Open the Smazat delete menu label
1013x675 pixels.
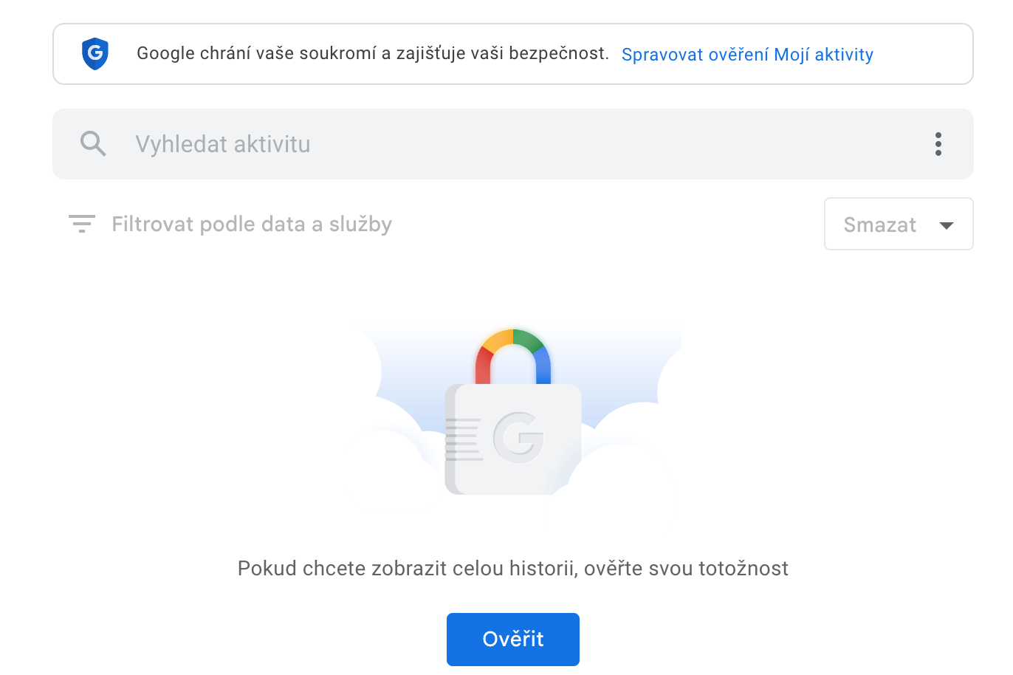tap(879, 225)
